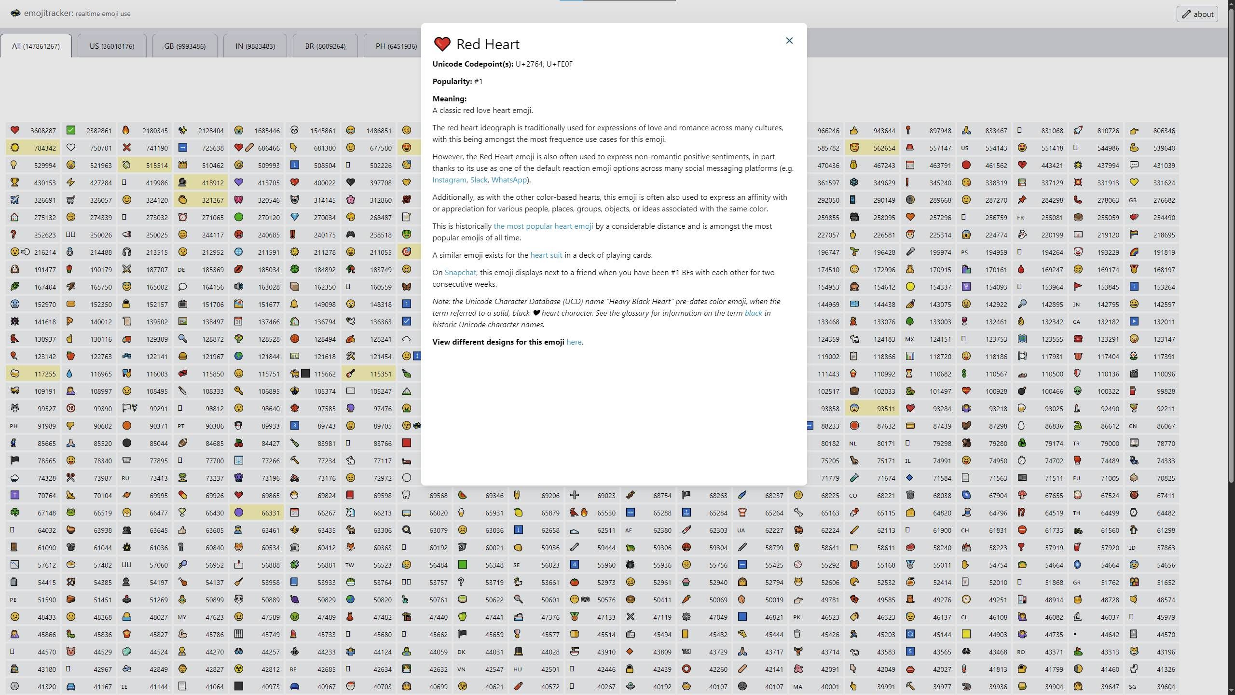Select the trophy emoji
The width and height of the screenshot is (1235, 695).
[14, 183]
